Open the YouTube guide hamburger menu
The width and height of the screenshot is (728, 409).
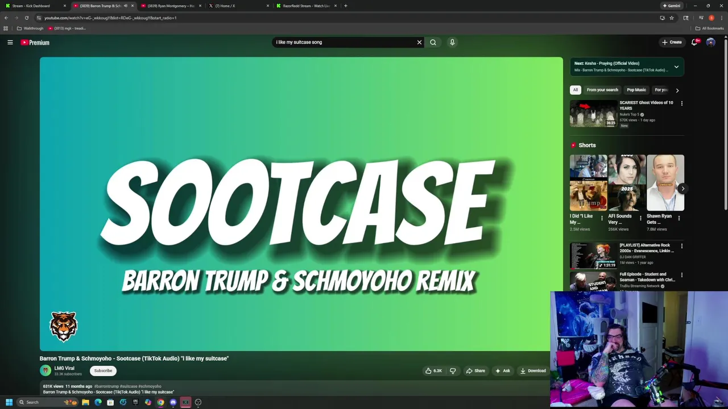(x=10, y=42)
